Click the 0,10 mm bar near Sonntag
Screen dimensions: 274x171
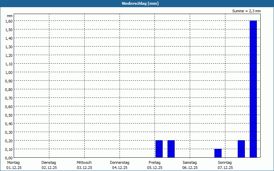click(x=218, y=153)
